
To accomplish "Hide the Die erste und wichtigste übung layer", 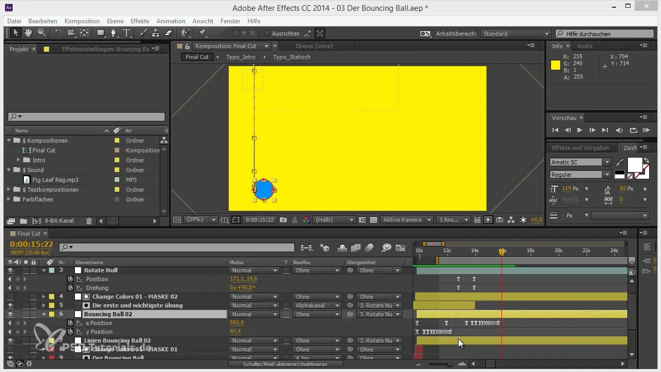I will point(10,305).
